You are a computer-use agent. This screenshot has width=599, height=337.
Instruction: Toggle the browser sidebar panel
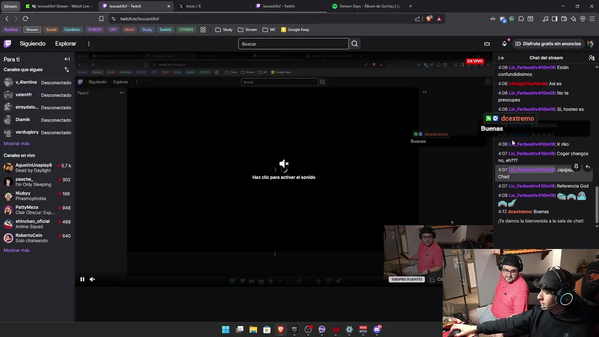click(x=555, y=19)
